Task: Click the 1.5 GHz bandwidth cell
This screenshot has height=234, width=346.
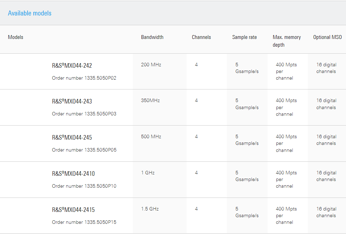Action: pos(150,209)
